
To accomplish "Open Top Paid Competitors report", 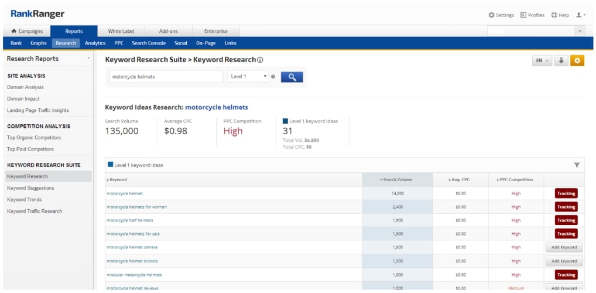I will pyautogui.click(x=30, y=149).
